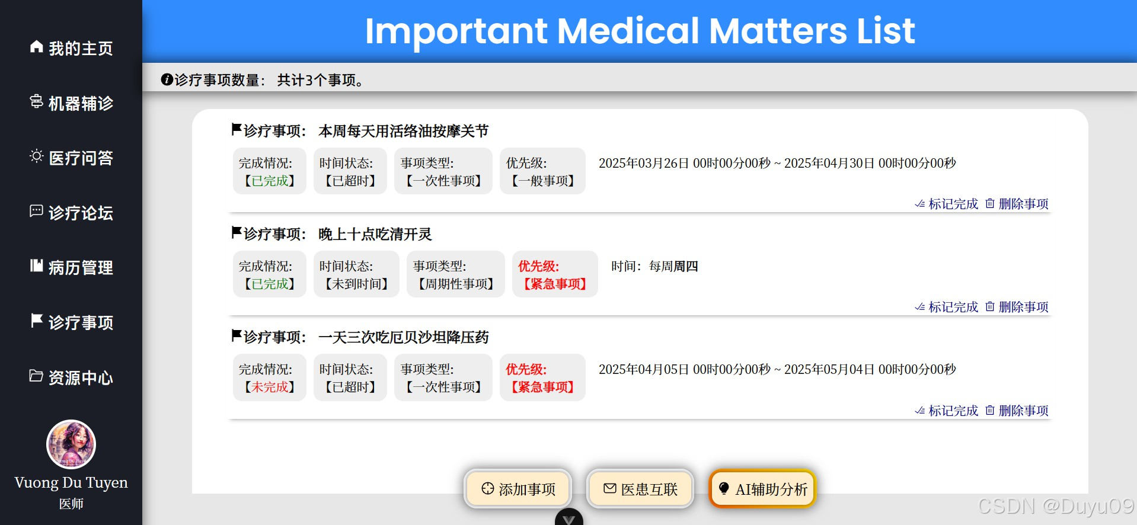Image resolution: width=1137 pixels, height=525 pixels.
Task: Mark the 厄贝沙坦降压药 item as complete
Action: tap(947, 411)
